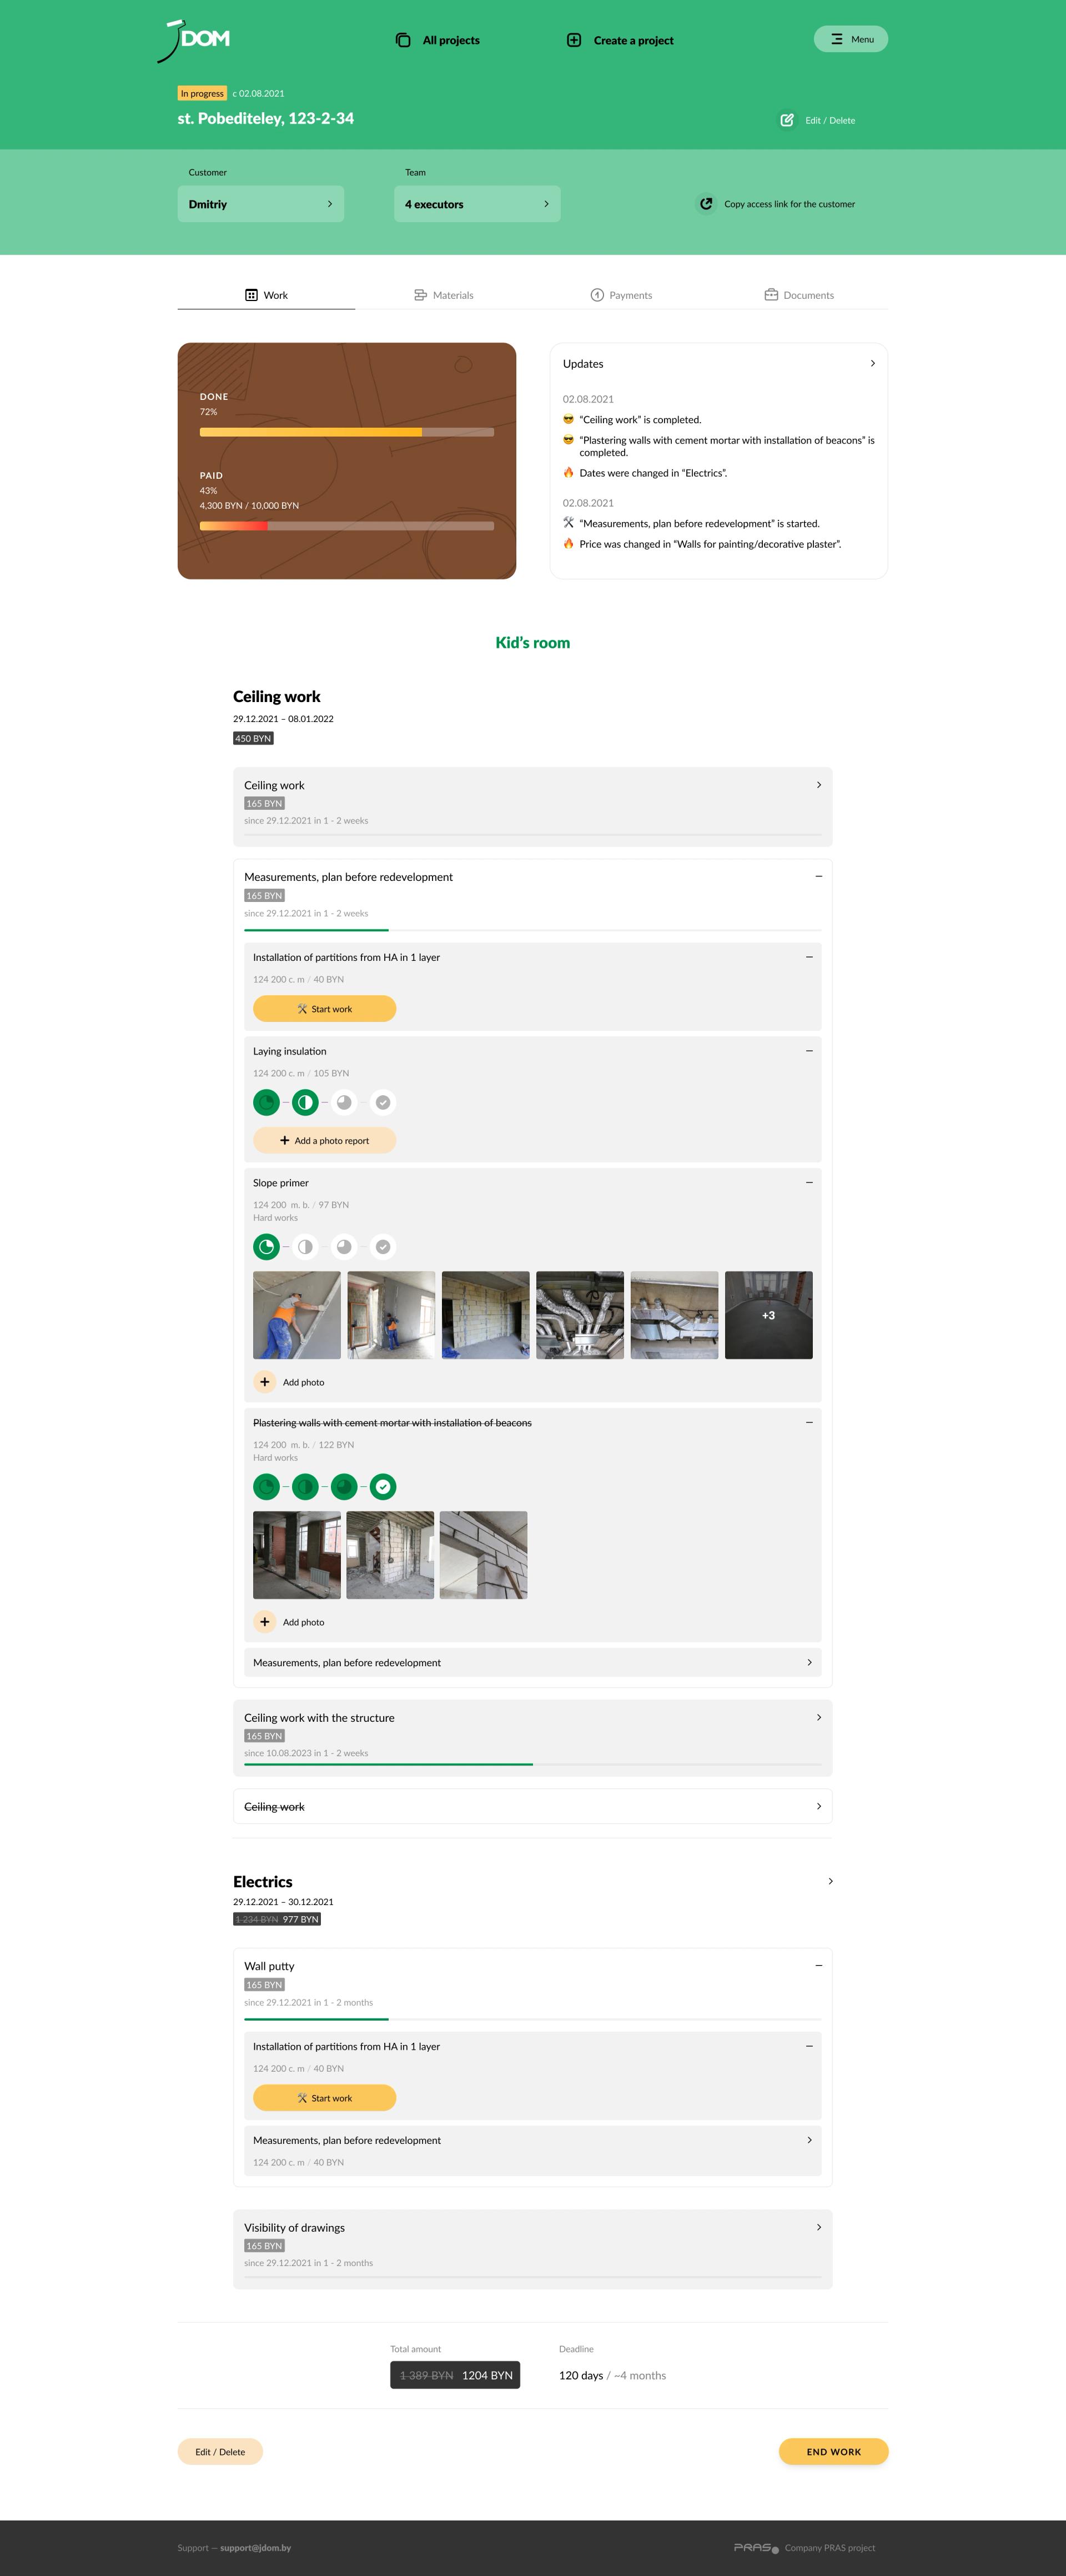Click support@jdom.by email link
1066x2576 pixels.
coord(256,2548)
